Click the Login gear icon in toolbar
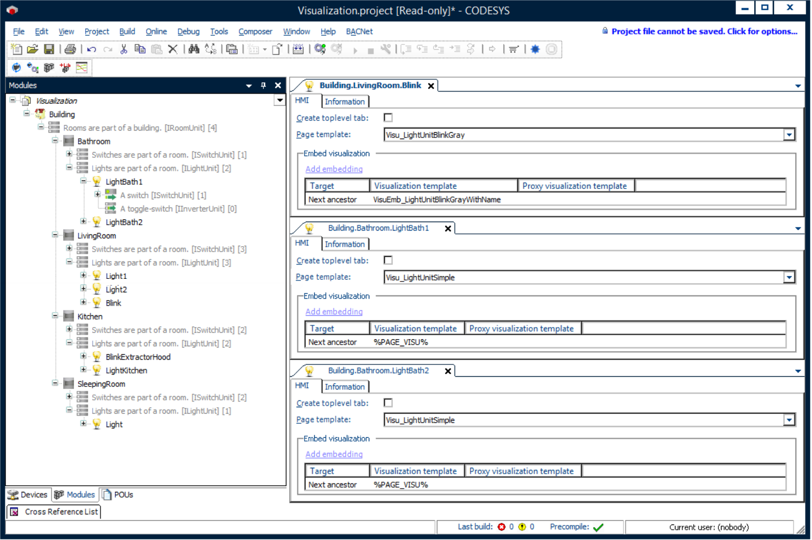This screenshot has height=540, width=812. pyautogui.click(x=320, y=49)
